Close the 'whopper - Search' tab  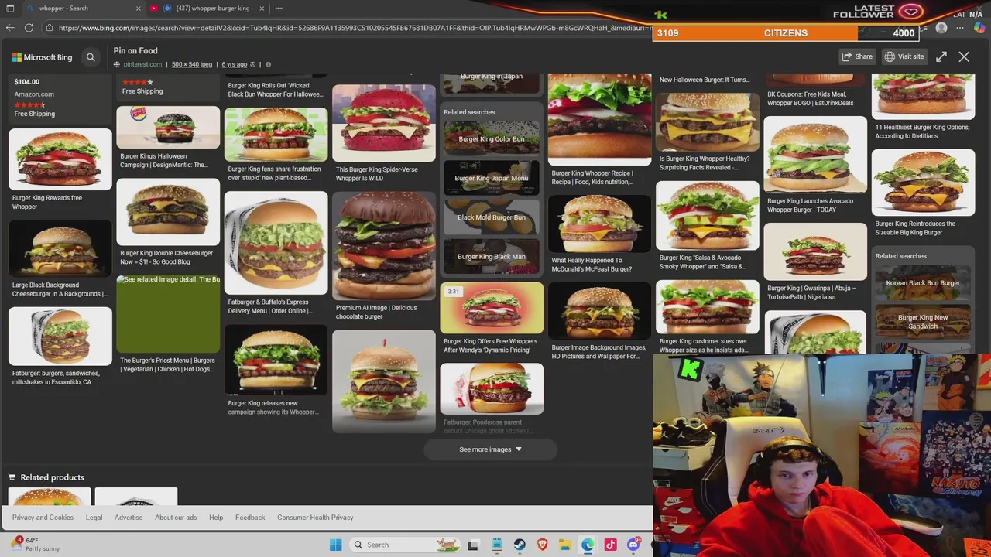point(138,8)
